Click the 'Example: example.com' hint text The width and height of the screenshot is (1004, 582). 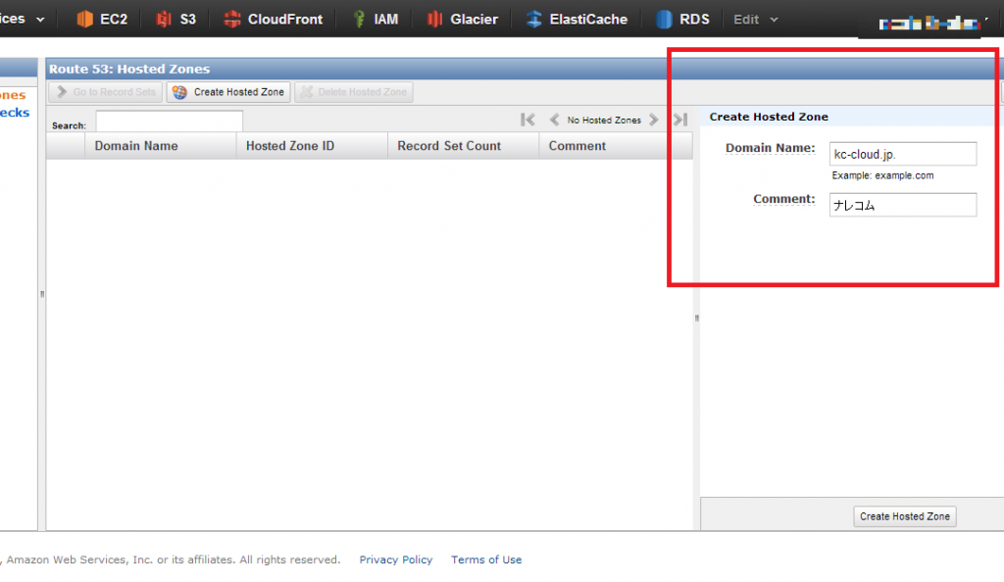pos(882,176)
